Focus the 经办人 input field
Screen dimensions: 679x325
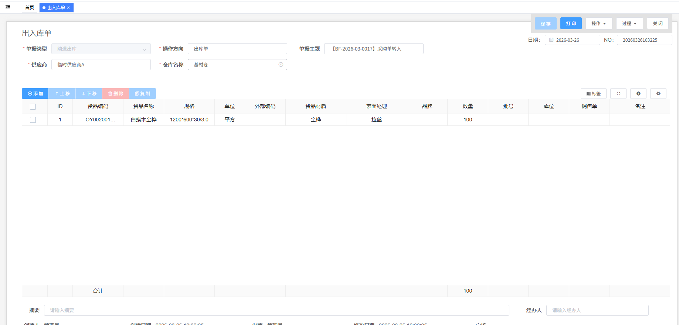597,310
